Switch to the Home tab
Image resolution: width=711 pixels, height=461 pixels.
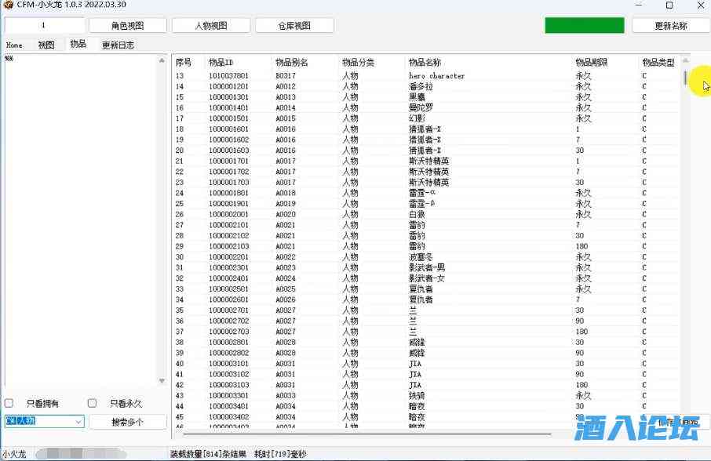(x=14, y=45)
